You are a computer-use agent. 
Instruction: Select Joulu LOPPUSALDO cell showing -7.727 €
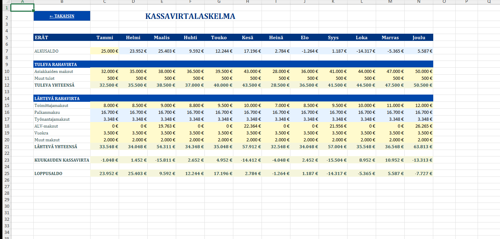tap(418, 174)
